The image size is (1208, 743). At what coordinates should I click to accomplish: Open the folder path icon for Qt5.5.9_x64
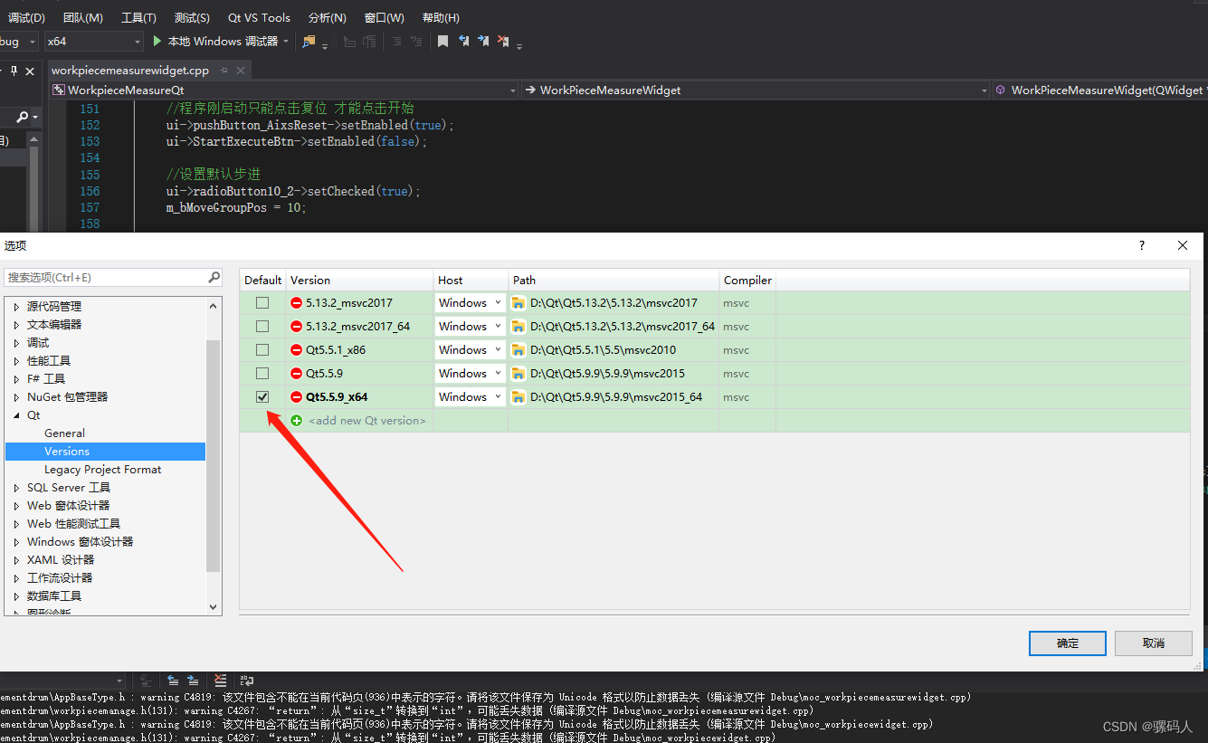(518, 396)
